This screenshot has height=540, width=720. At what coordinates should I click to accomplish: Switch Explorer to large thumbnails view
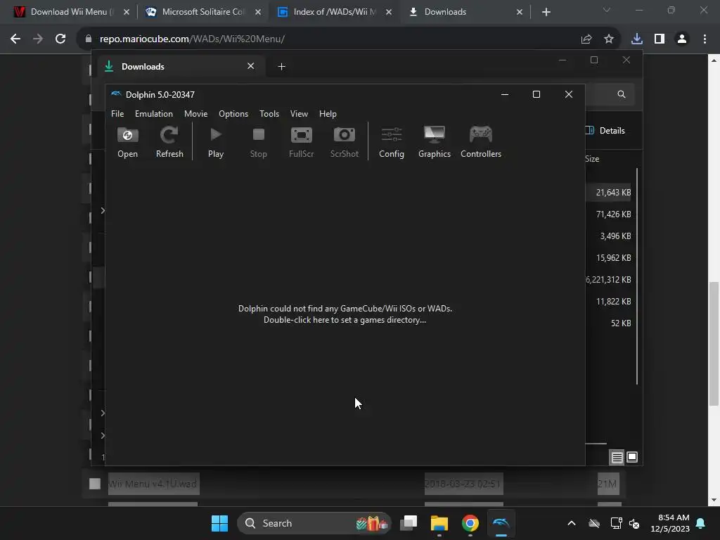[632, 457]
